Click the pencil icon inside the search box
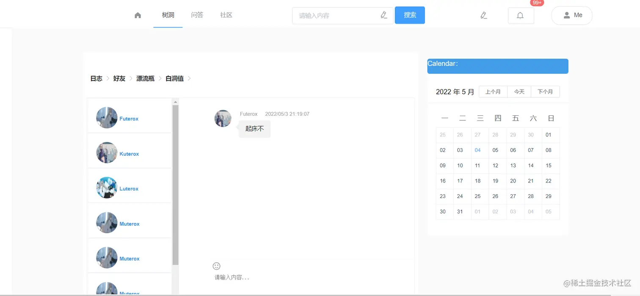This screenshot has height=296, width=640. [x=383, y=15]
